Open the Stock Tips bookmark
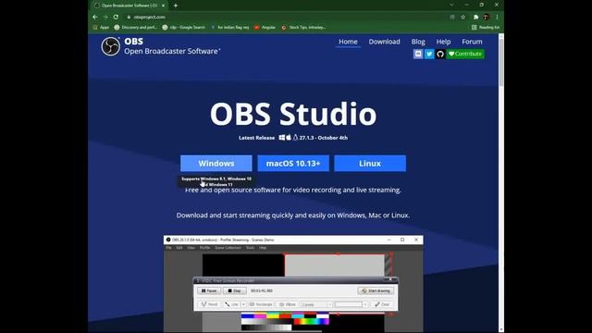 point(303,27)
